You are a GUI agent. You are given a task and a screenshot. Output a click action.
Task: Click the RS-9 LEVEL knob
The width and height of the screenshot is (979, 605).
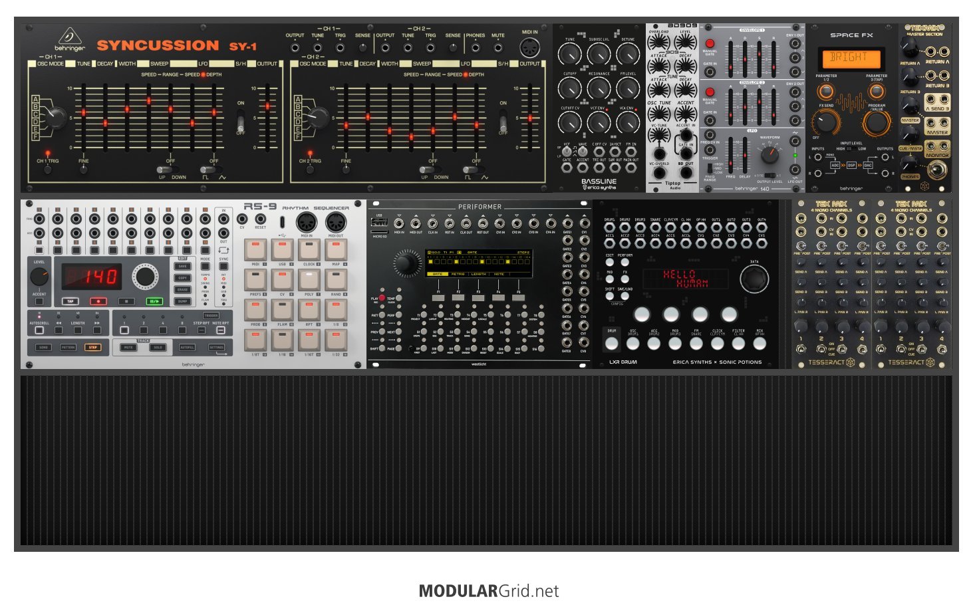click(x=39, y=277)
